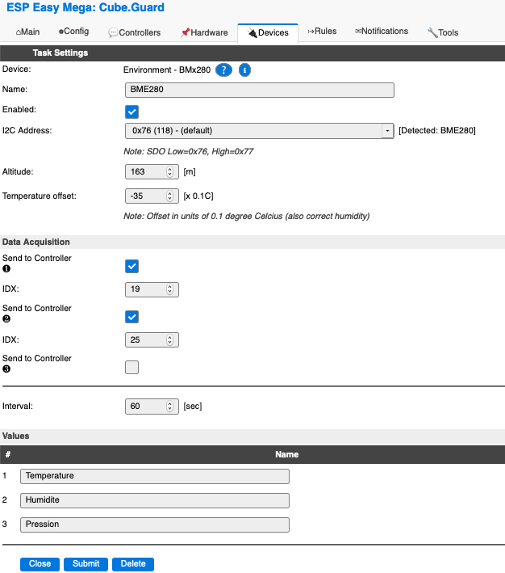Adjust the Temperature offset stepper
The height and width of the screenshot is (573, 505).
pos(169,196)
